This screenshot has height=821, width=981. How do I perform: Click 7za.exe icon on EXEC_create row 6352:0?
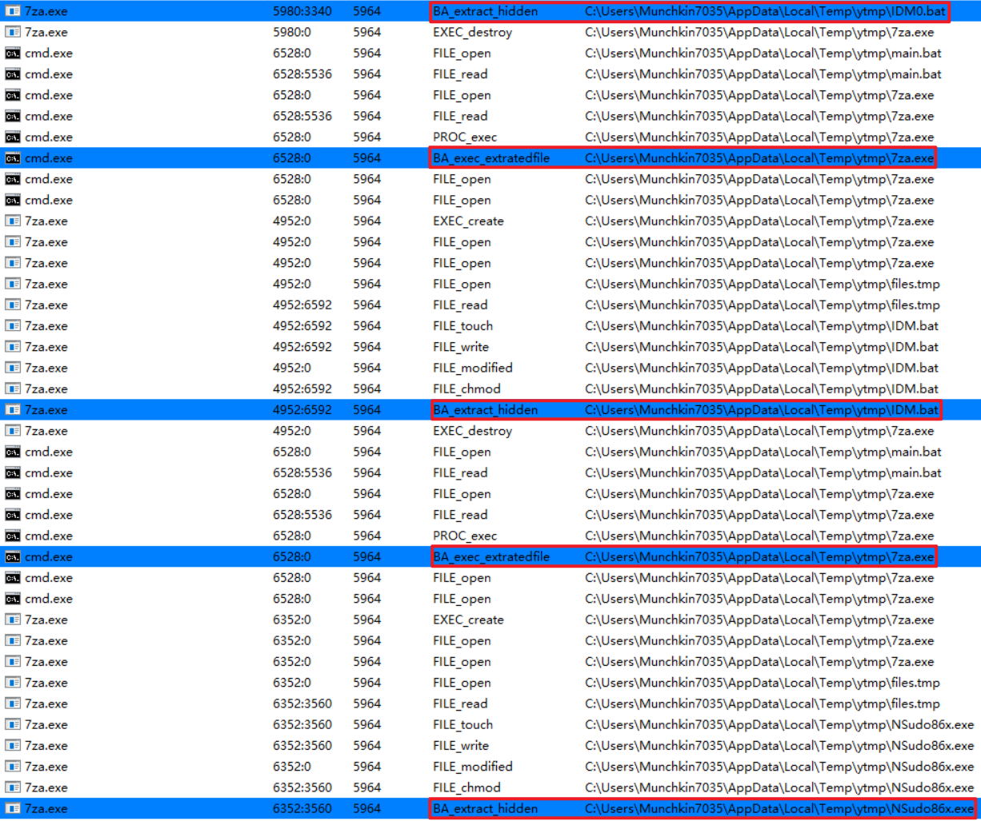click(x=13, y=620)
